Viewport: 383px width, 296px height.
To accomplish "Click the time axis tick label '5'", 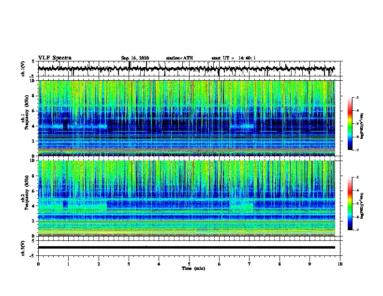I will click(189, 264).
